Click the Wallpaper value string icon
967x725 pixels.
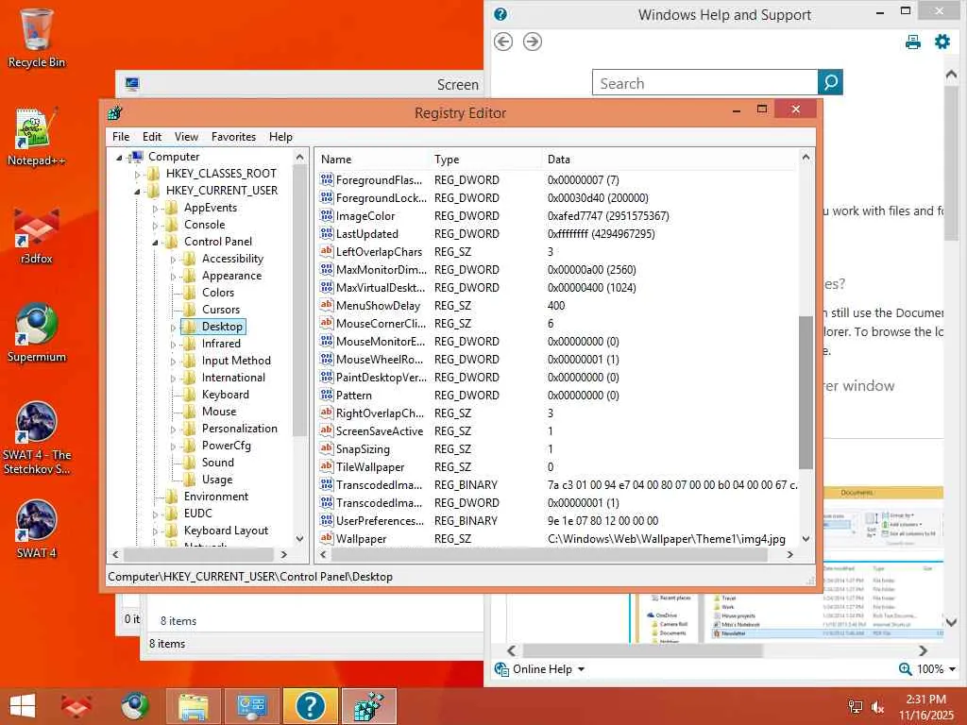coord(326,538)
